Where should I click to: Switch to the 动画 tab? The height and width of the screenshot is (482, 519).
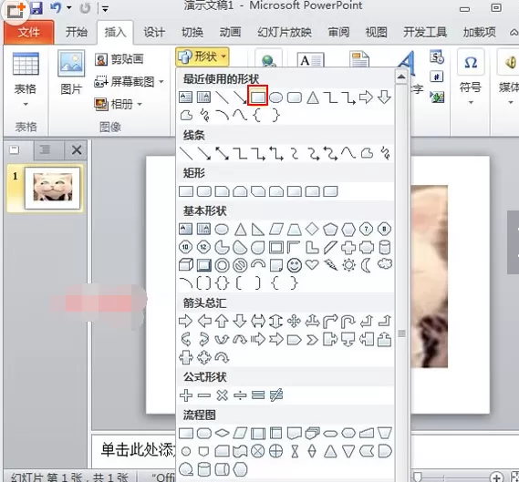pos(230,32)
